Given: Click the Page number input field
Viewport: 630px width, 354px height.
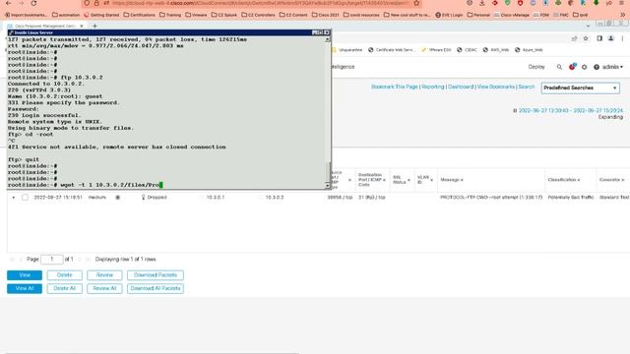Looking at the screenshot, I should (x=52, y=260).
